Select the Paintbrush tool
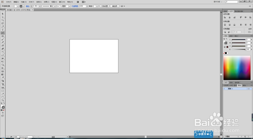253x139 pixels. click(x=3, y=39)
